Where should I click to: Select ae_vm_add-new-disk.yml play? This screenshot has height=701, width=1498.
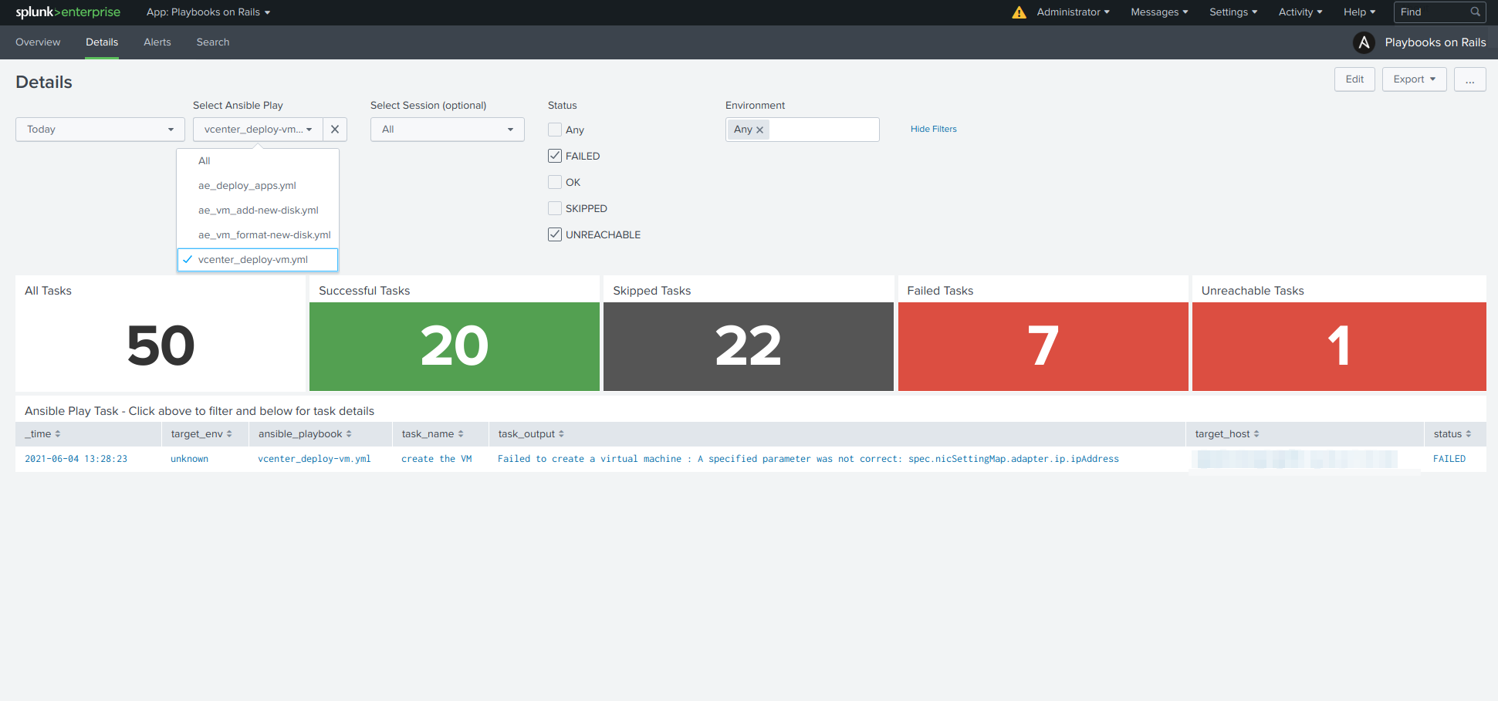[258, 211]
